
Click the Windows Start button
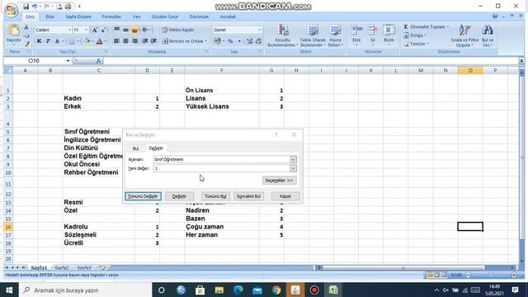click(9, 290)
